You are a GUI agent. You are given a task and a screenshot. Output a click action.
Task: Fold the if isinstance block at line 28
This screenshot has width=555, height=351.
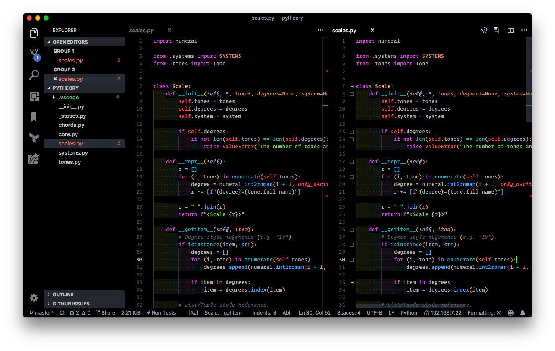point(351,245)
